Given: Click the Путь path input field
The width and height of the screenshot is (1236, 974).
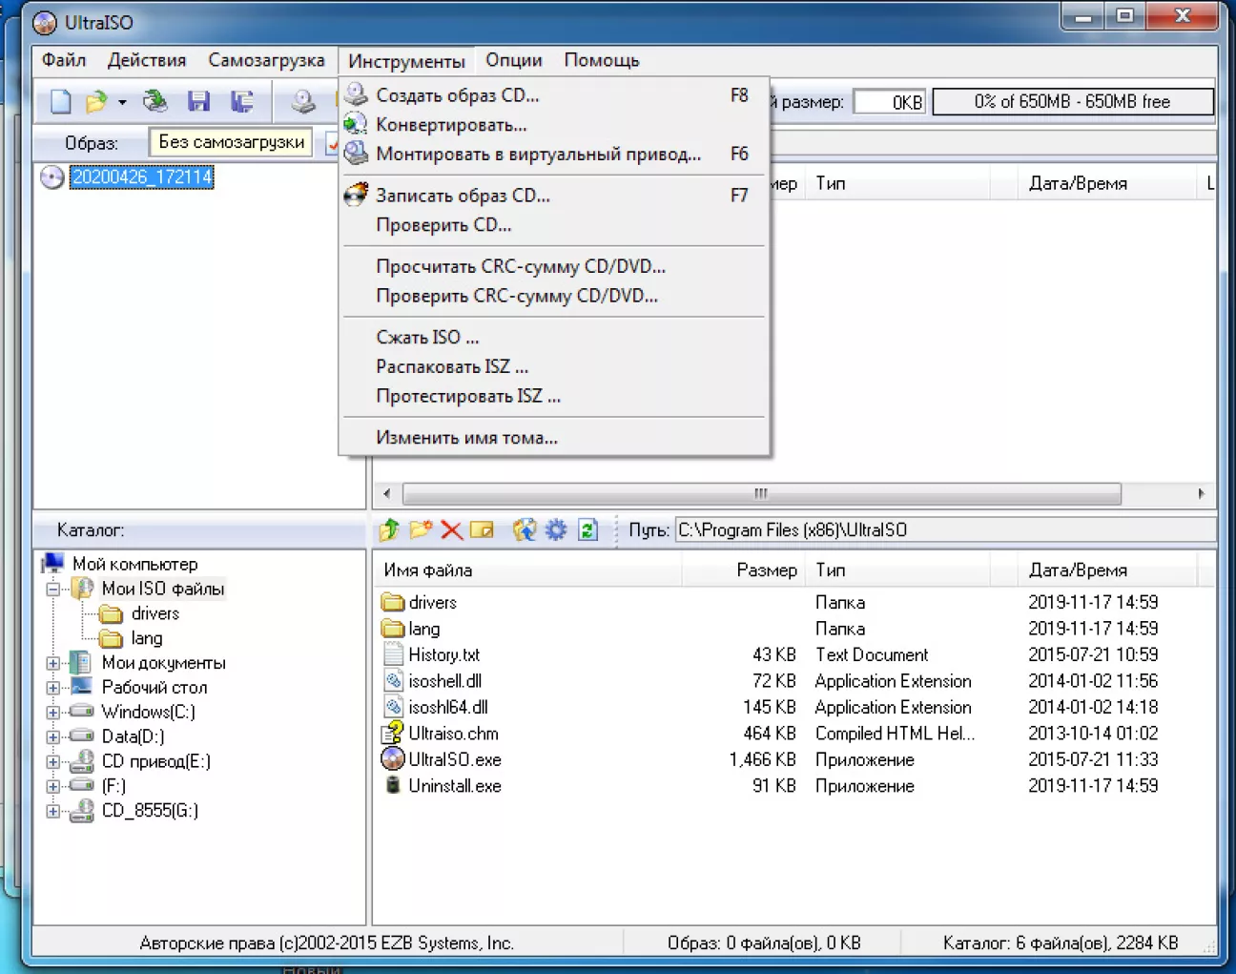Looking at the screenshot, I should 942,530.
